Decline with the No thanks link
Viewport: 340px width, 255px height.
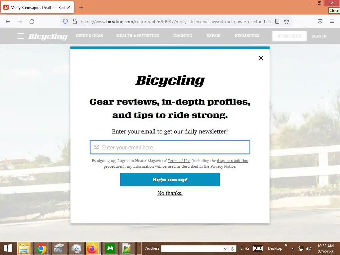(170, 193)
